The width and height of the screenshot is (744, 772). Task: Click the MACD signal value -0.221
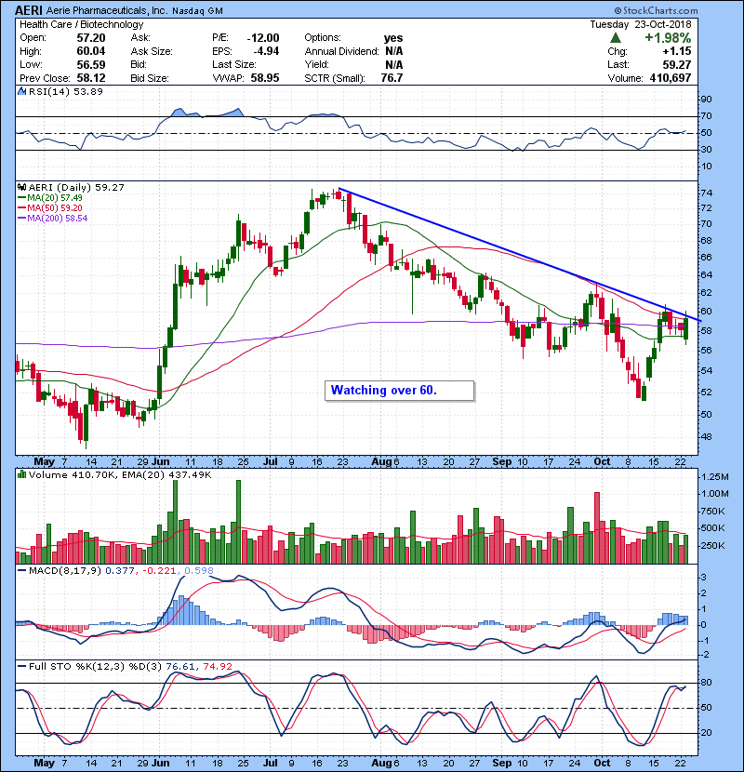[159, 571]
